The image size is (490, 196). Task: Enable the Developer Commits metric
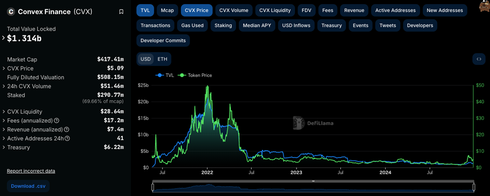point(163,41)
